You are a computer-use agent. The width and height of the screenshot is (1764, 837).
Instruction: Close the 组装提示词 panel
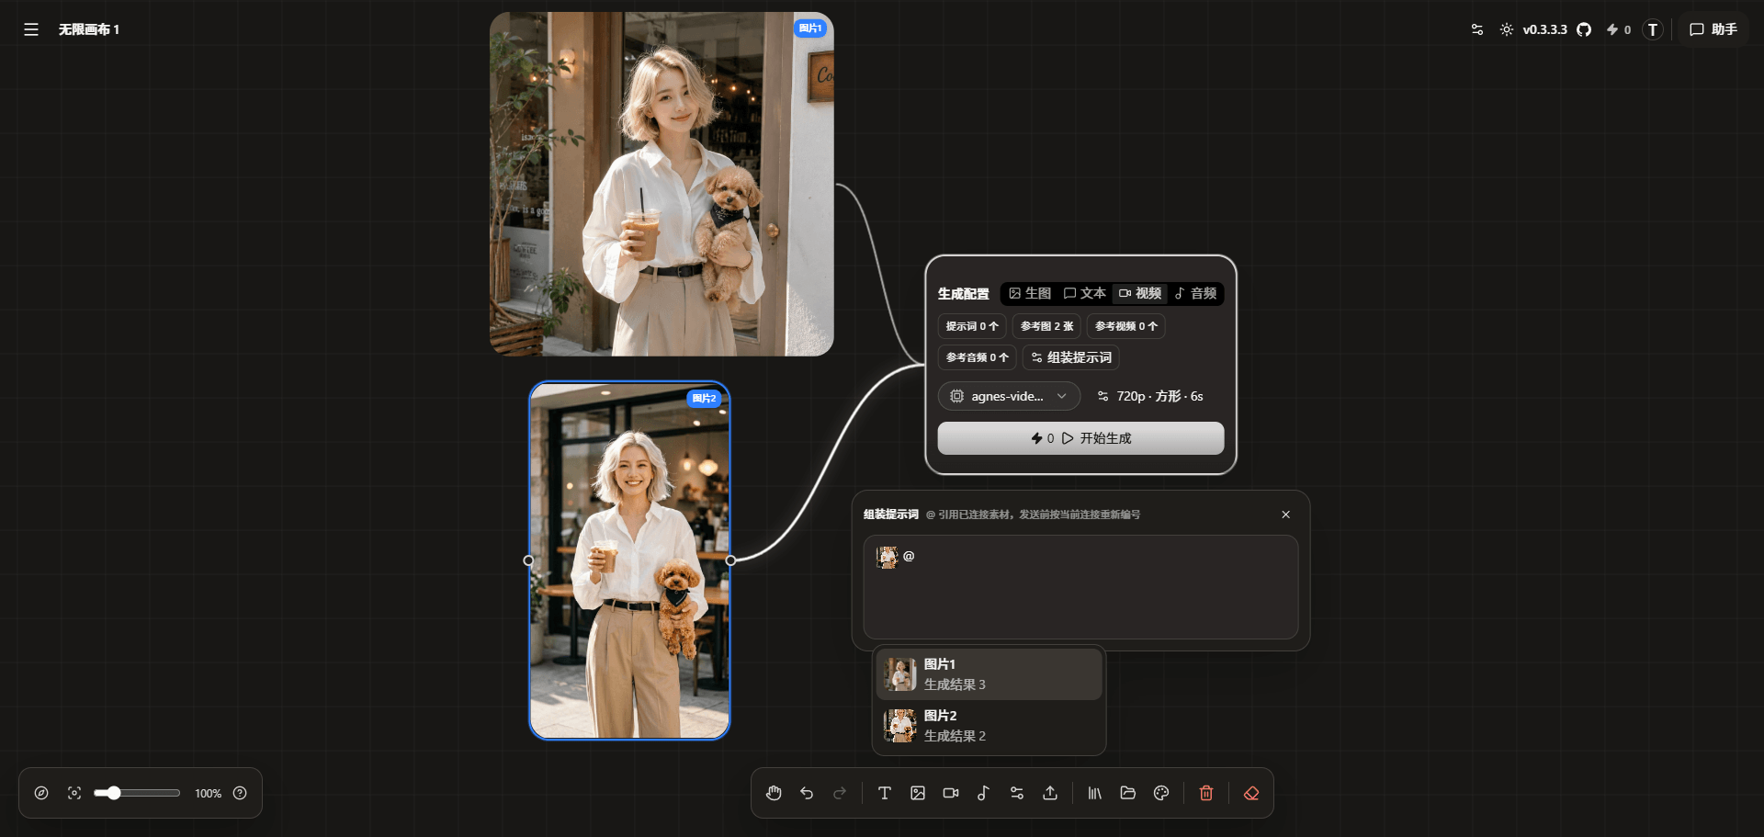1286,515
